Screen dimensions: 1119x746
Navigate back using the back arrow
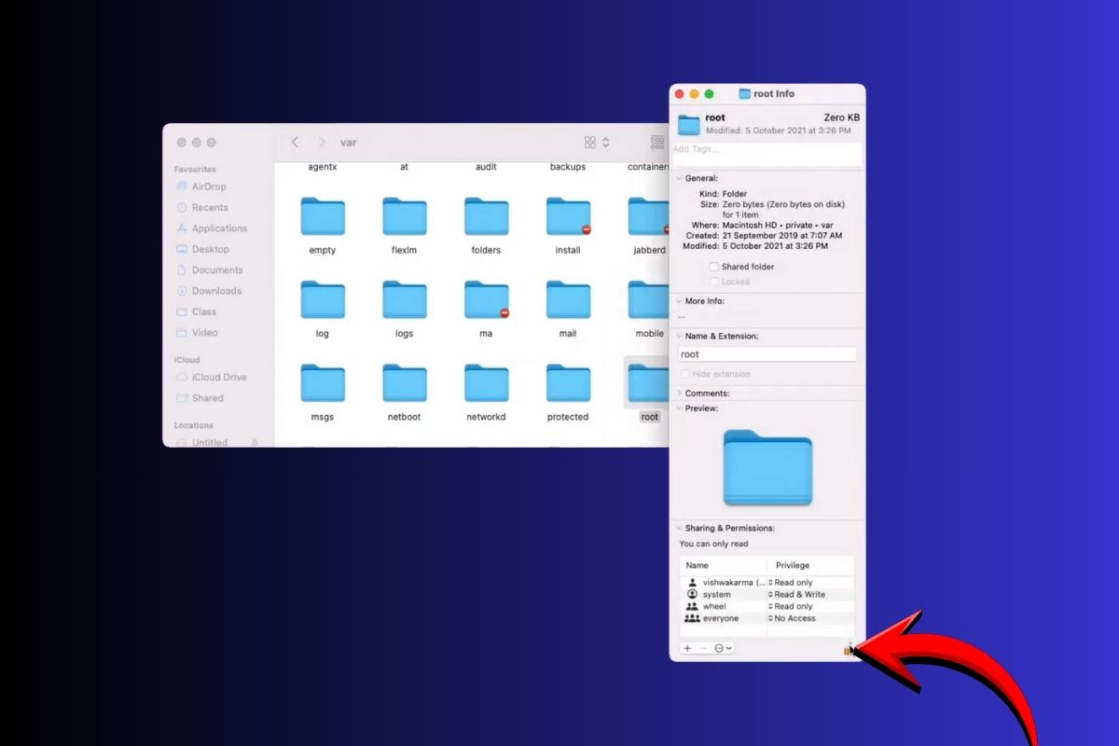click(295, 142)
